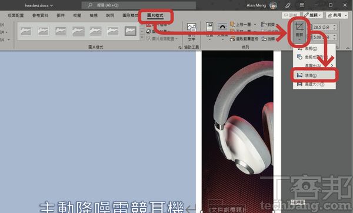Switch to the 版面配置 (Layout) tab

[x=15, y=15]
